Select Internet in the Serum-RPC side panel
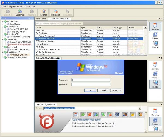 click(155, 36)
